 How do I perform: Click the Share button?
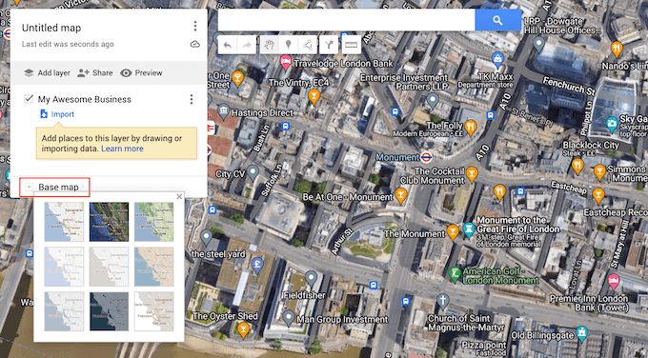click(95, 73)
